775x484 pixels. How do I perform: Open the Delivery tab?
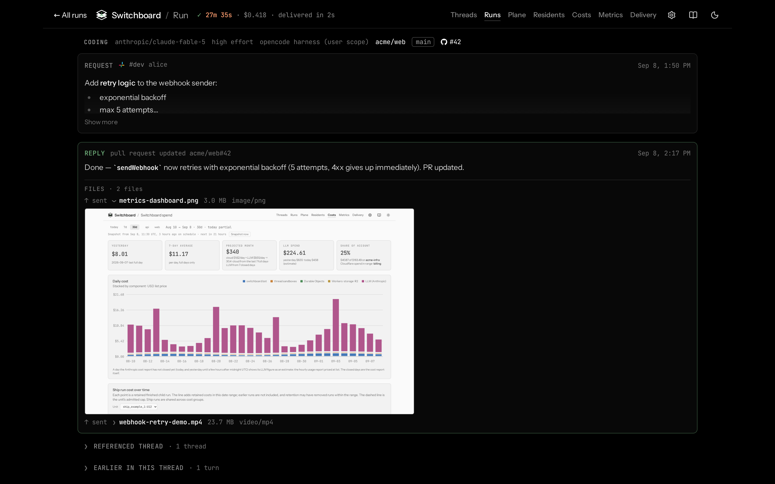[643, 15]
